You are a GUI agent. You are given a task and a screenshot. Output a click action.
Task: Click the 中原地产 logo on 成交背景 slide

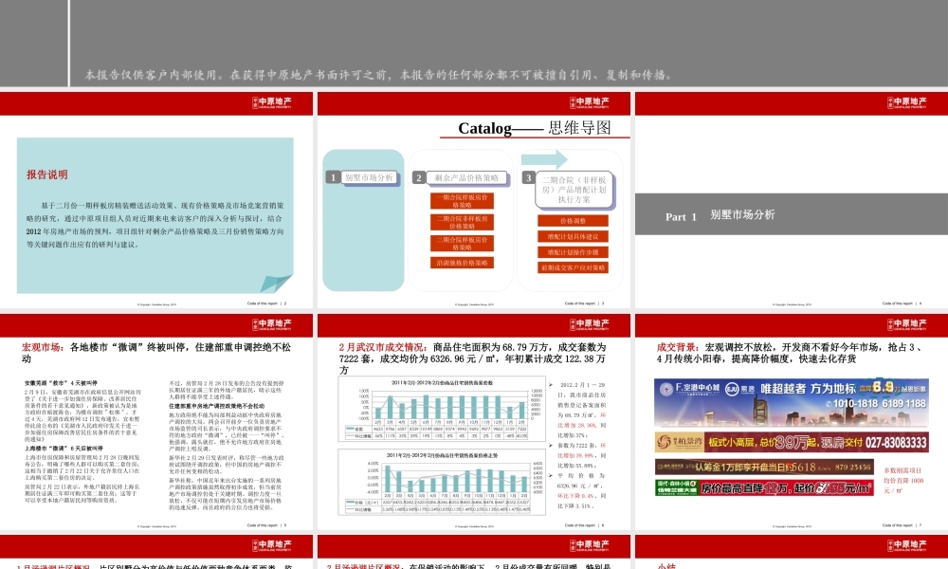(x=907, y=324)
